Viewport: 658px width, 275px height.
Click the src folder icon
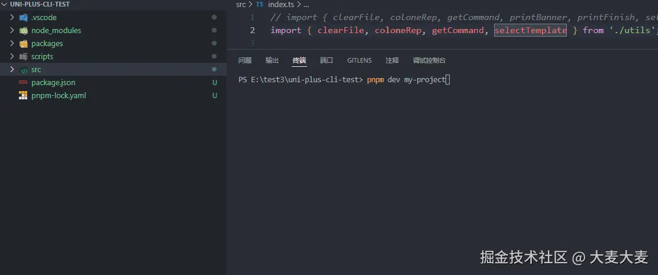[x=24, y=70]
